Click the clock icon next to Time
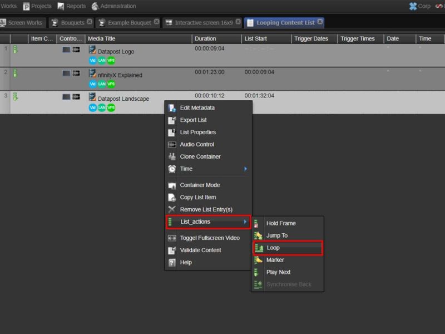This screenshot has height=334, width=445. [x=171, y=169]
